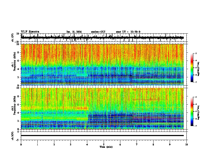Click the "6" kHz tick on ch.2 frequency axis
The width and height of the screenshot is (210, 162).
pyautogui.click(x=18, y=105)
